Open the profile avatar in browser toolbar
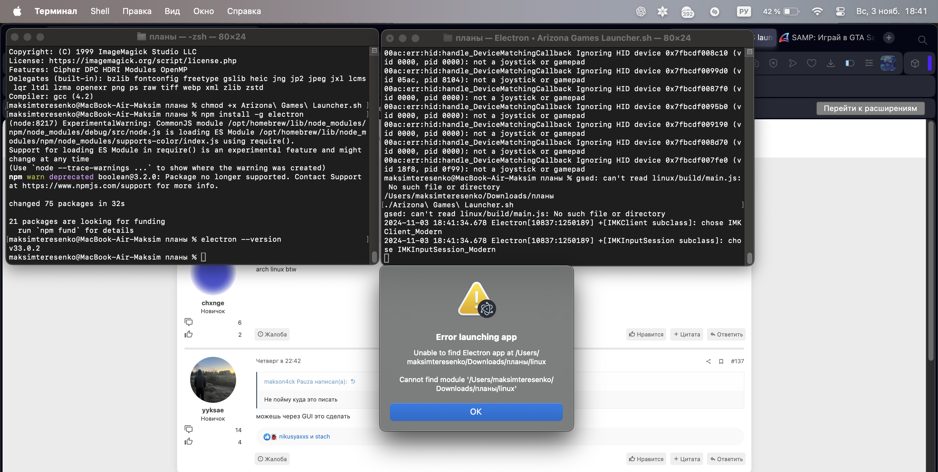This screenshot has height=472, width=938. click(x=888, y=63)
